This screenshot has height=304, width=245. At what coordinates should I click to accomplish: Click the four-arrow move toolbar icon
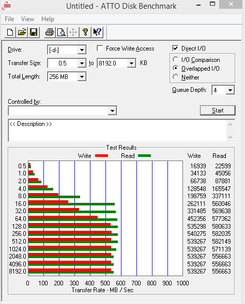[x=73, y=32]
